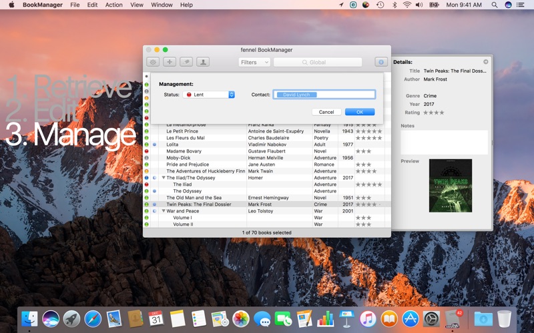
Task: Open the Help menu
Action: tap(186, 5)
